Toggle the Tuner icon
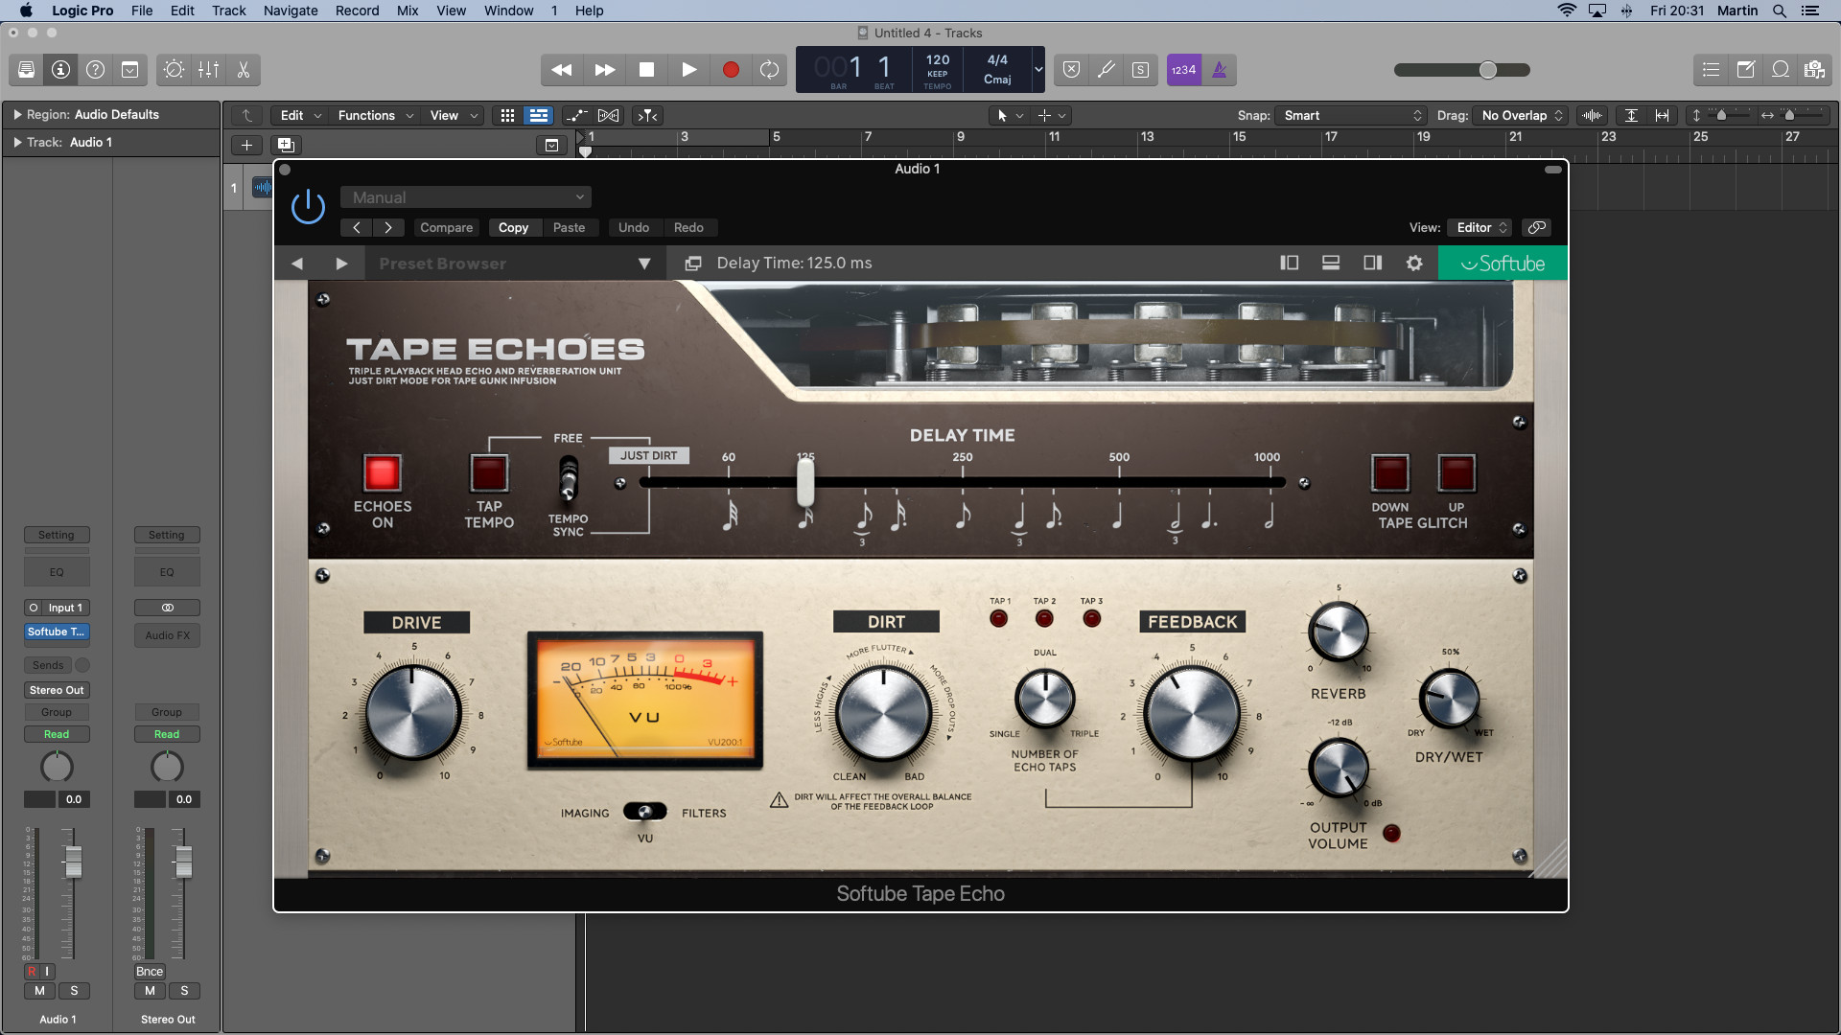The height and width of the screenshot is (1035, 1841). pyautogui.click(x=1107, y=70)
